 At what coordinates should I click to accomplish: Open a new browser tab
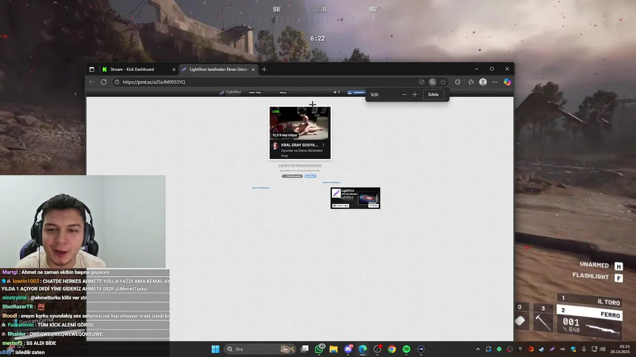[264, 69]
